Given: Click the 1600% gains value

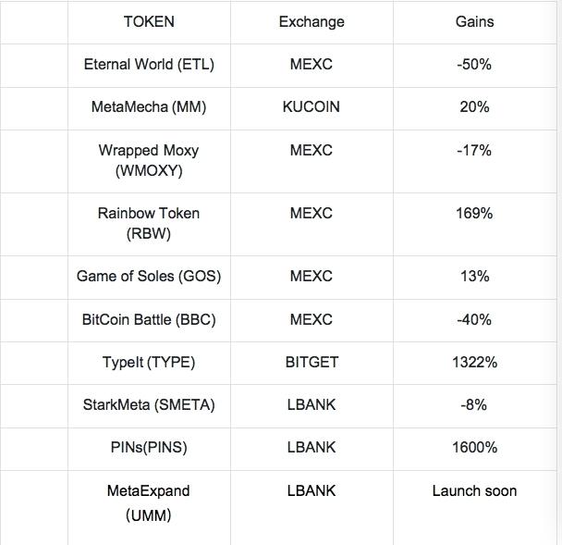Looking at the screenshot, I should tap(474, 448).
